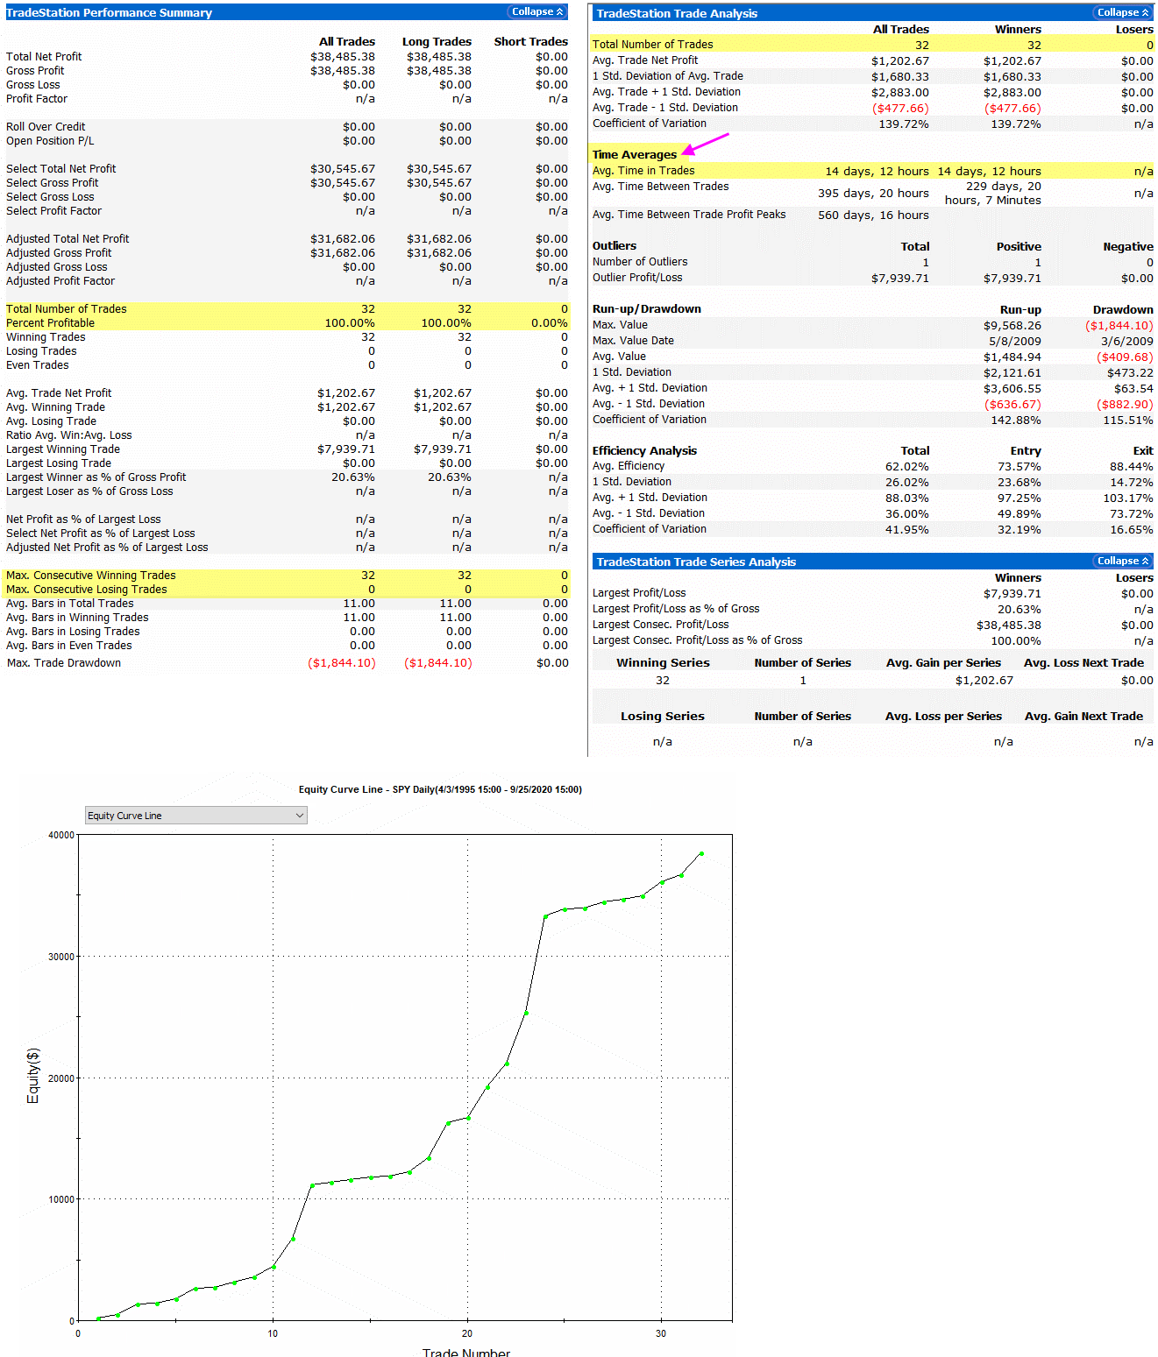Click the Max. Value Date label
1158x1357 pixels.
[x=634, y=341]
